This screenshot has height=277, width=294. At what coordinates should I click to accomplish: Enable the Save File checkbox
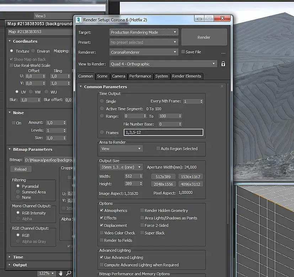(x=183, y=52)
